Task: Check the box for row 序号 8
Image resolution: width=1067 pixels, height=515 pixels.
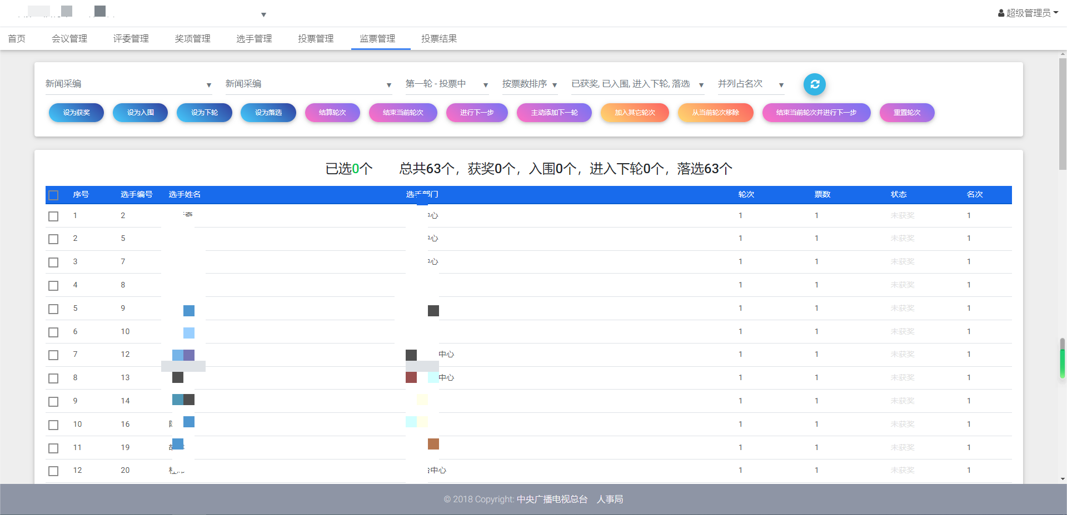Action: [53, 378]
